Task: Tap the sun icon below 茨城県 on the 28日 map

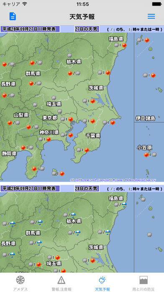Action: [93, 260]
